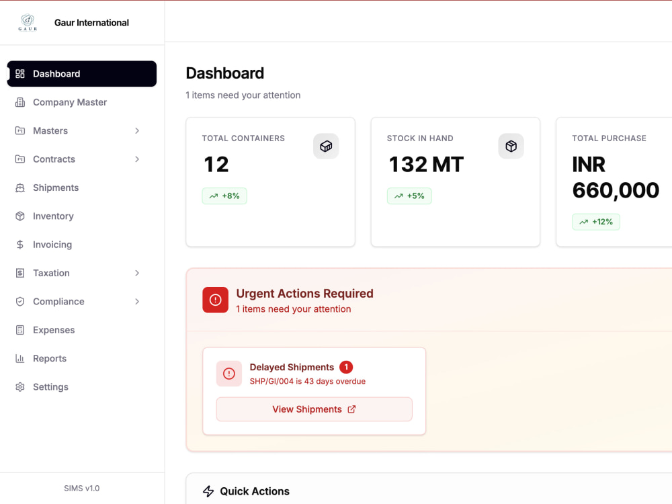Navigate to Invoicing
Viewport: 672px width, 504px height.
(x=82, y=245)
